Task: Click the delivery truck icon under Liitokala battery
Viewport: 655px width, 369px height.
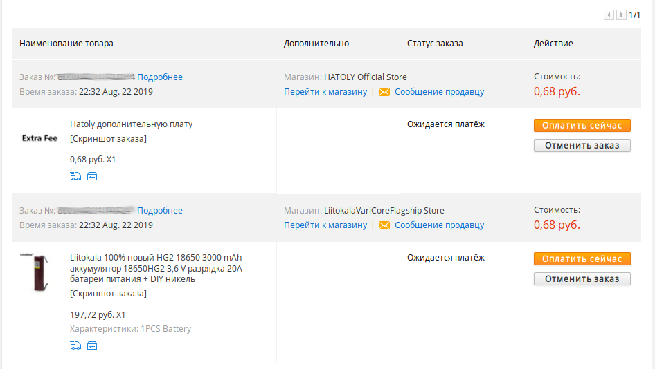Action: tap(75, 346)
